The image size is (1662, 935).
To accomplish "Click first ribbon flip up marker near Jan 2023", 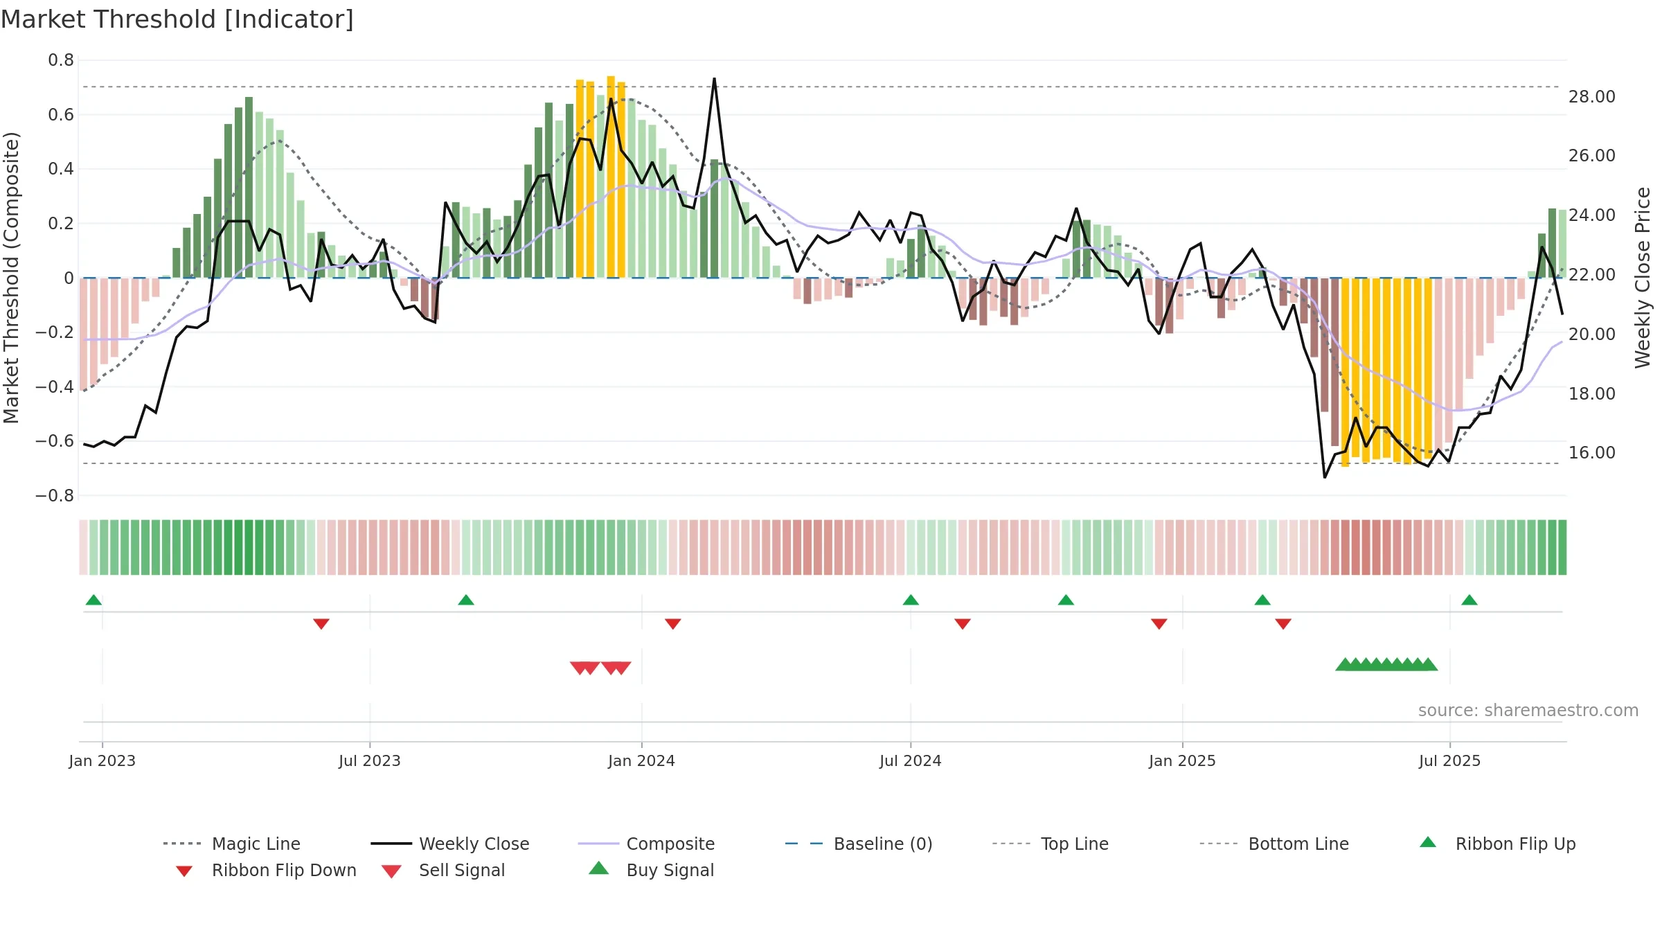I will pos(93,600).
